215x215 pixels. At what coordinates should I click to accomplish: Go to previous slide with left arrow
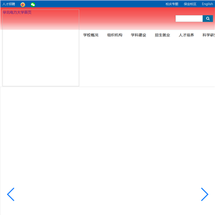click(x=11, y=194)
